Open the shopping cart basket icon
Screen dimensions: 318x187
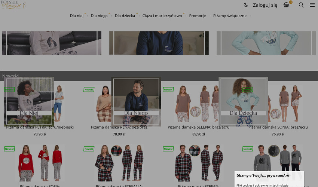286,5
